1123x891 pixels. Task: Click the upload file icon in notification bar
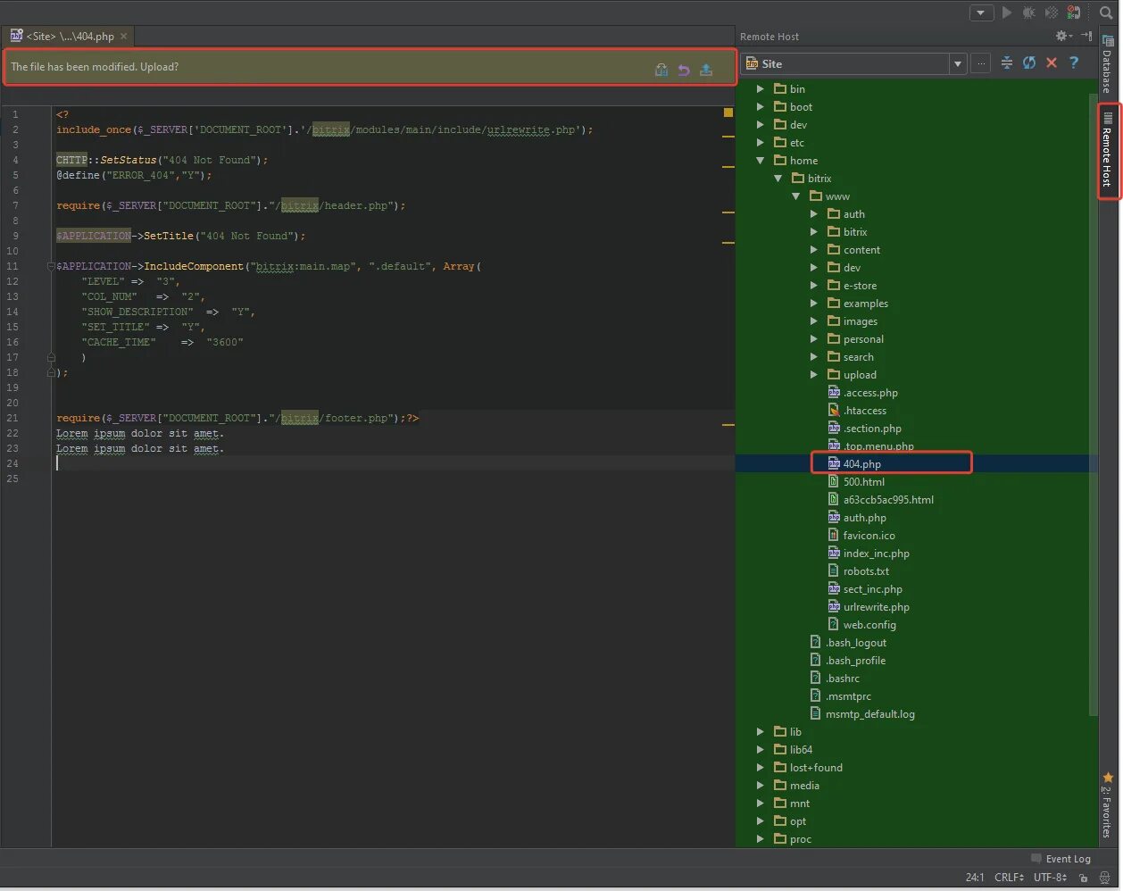(x=706, y=70)
